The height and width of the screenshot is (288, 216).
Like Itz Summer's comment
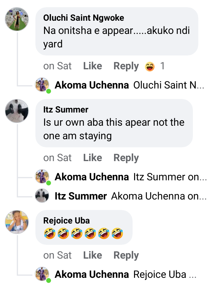92,158
